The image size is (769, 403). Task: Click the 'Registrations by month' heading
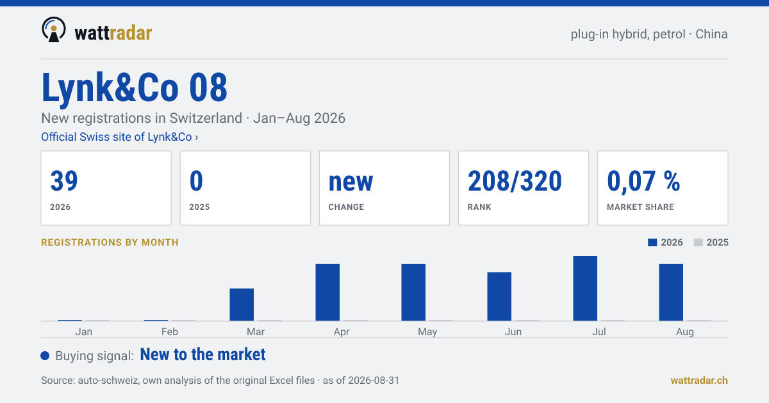(110, 242)
